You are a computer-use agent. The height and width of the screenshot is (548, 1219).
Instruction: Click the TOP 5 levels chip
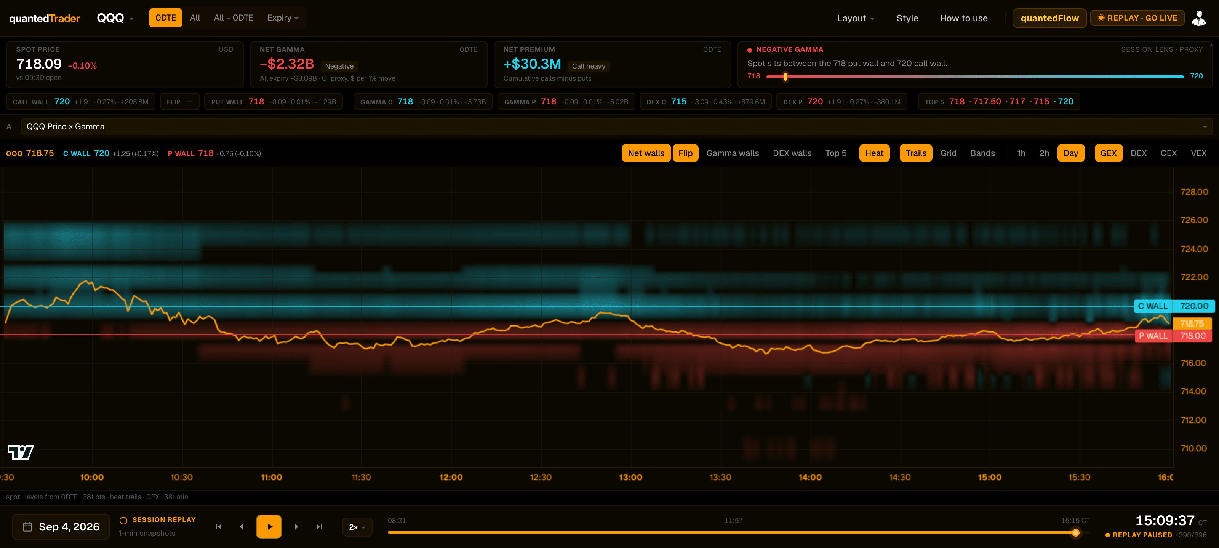pos(999,102)
